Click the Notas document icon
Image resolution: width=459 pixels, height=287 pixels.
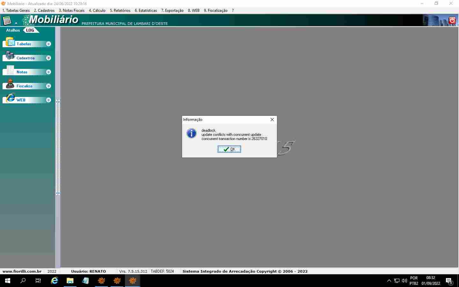pos(10,70)
